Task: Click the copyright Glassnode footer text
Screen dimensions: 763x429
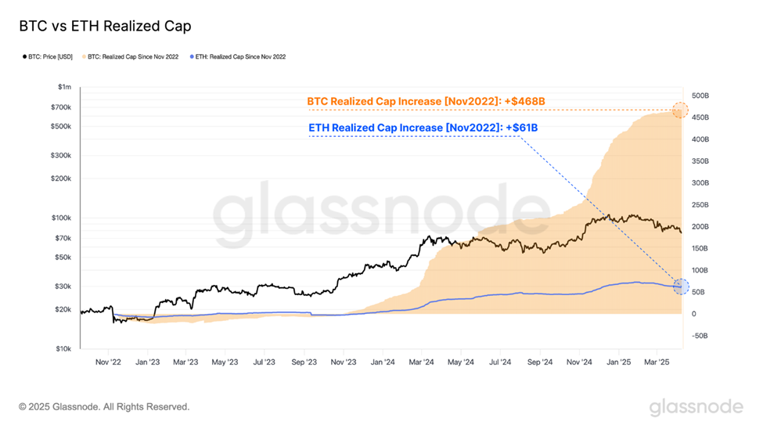Action: click(x=104, y=406)
